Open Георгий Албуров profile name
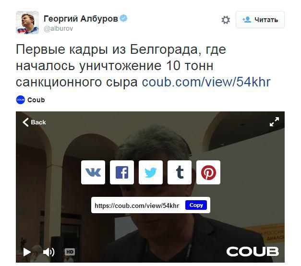 click(81, 19)
